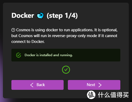The height and width of the screenshot is (102, 132).
Task: Click the 什么值得买 watermark text
Action: (x=113, y=95)
